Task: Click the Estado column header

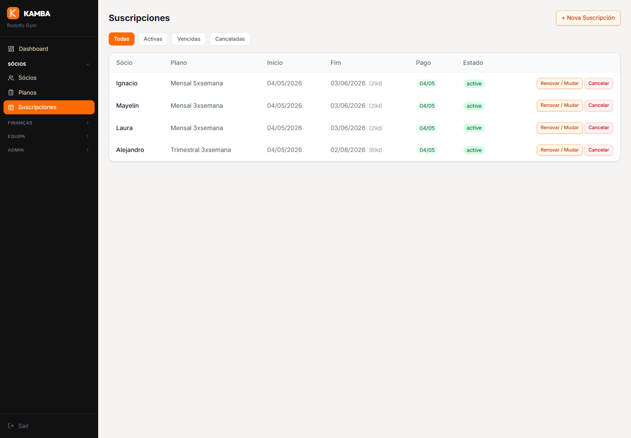Action: point(473,63)
